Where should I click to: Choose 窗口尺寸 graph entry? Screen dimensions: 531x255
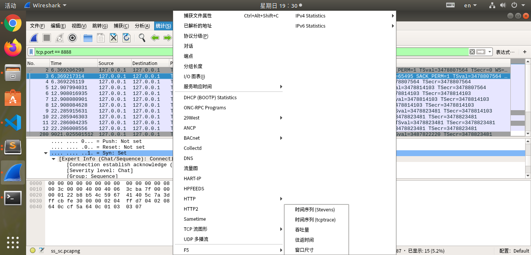pyautogui.click(x=316, y=250)
